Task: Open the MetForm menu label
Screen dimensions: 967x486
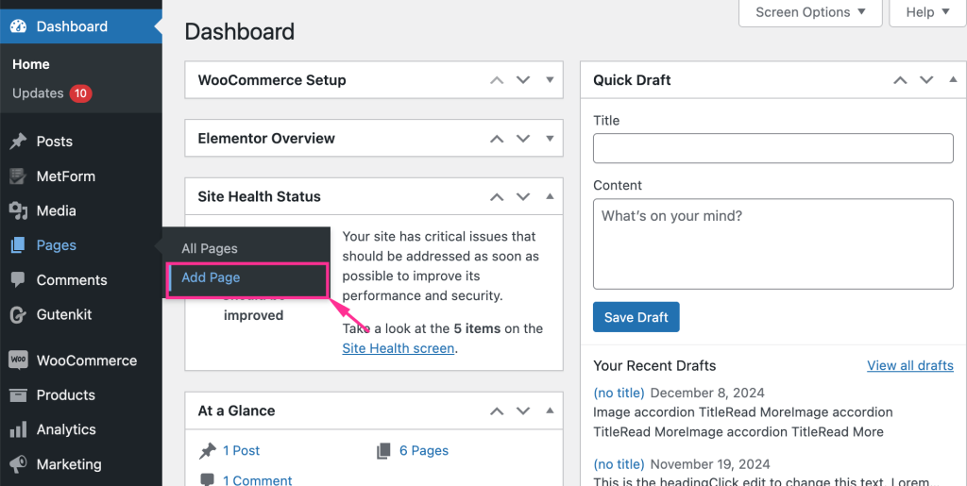Action: point(65,176)
